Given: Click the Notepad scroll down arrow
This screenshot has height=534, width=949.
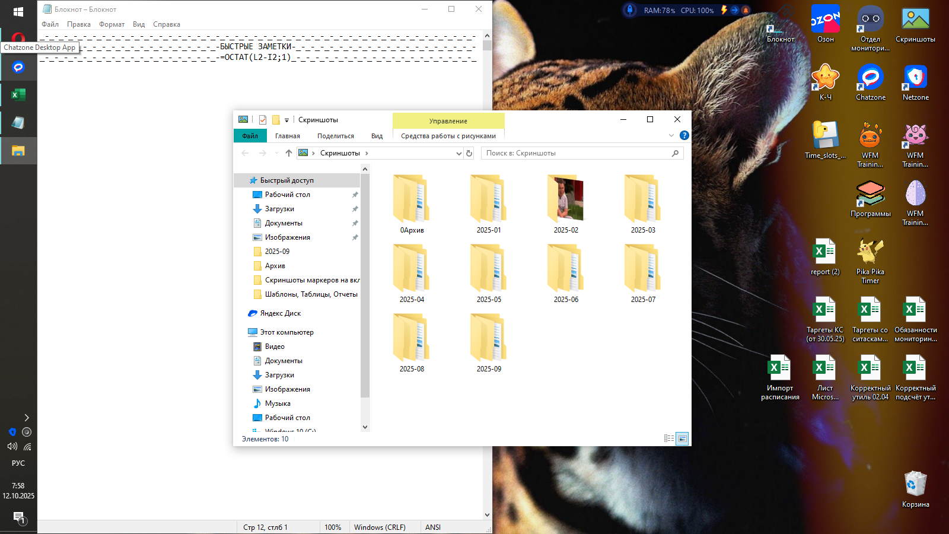Looking at the screenshot, I should (x=487, y=515).
